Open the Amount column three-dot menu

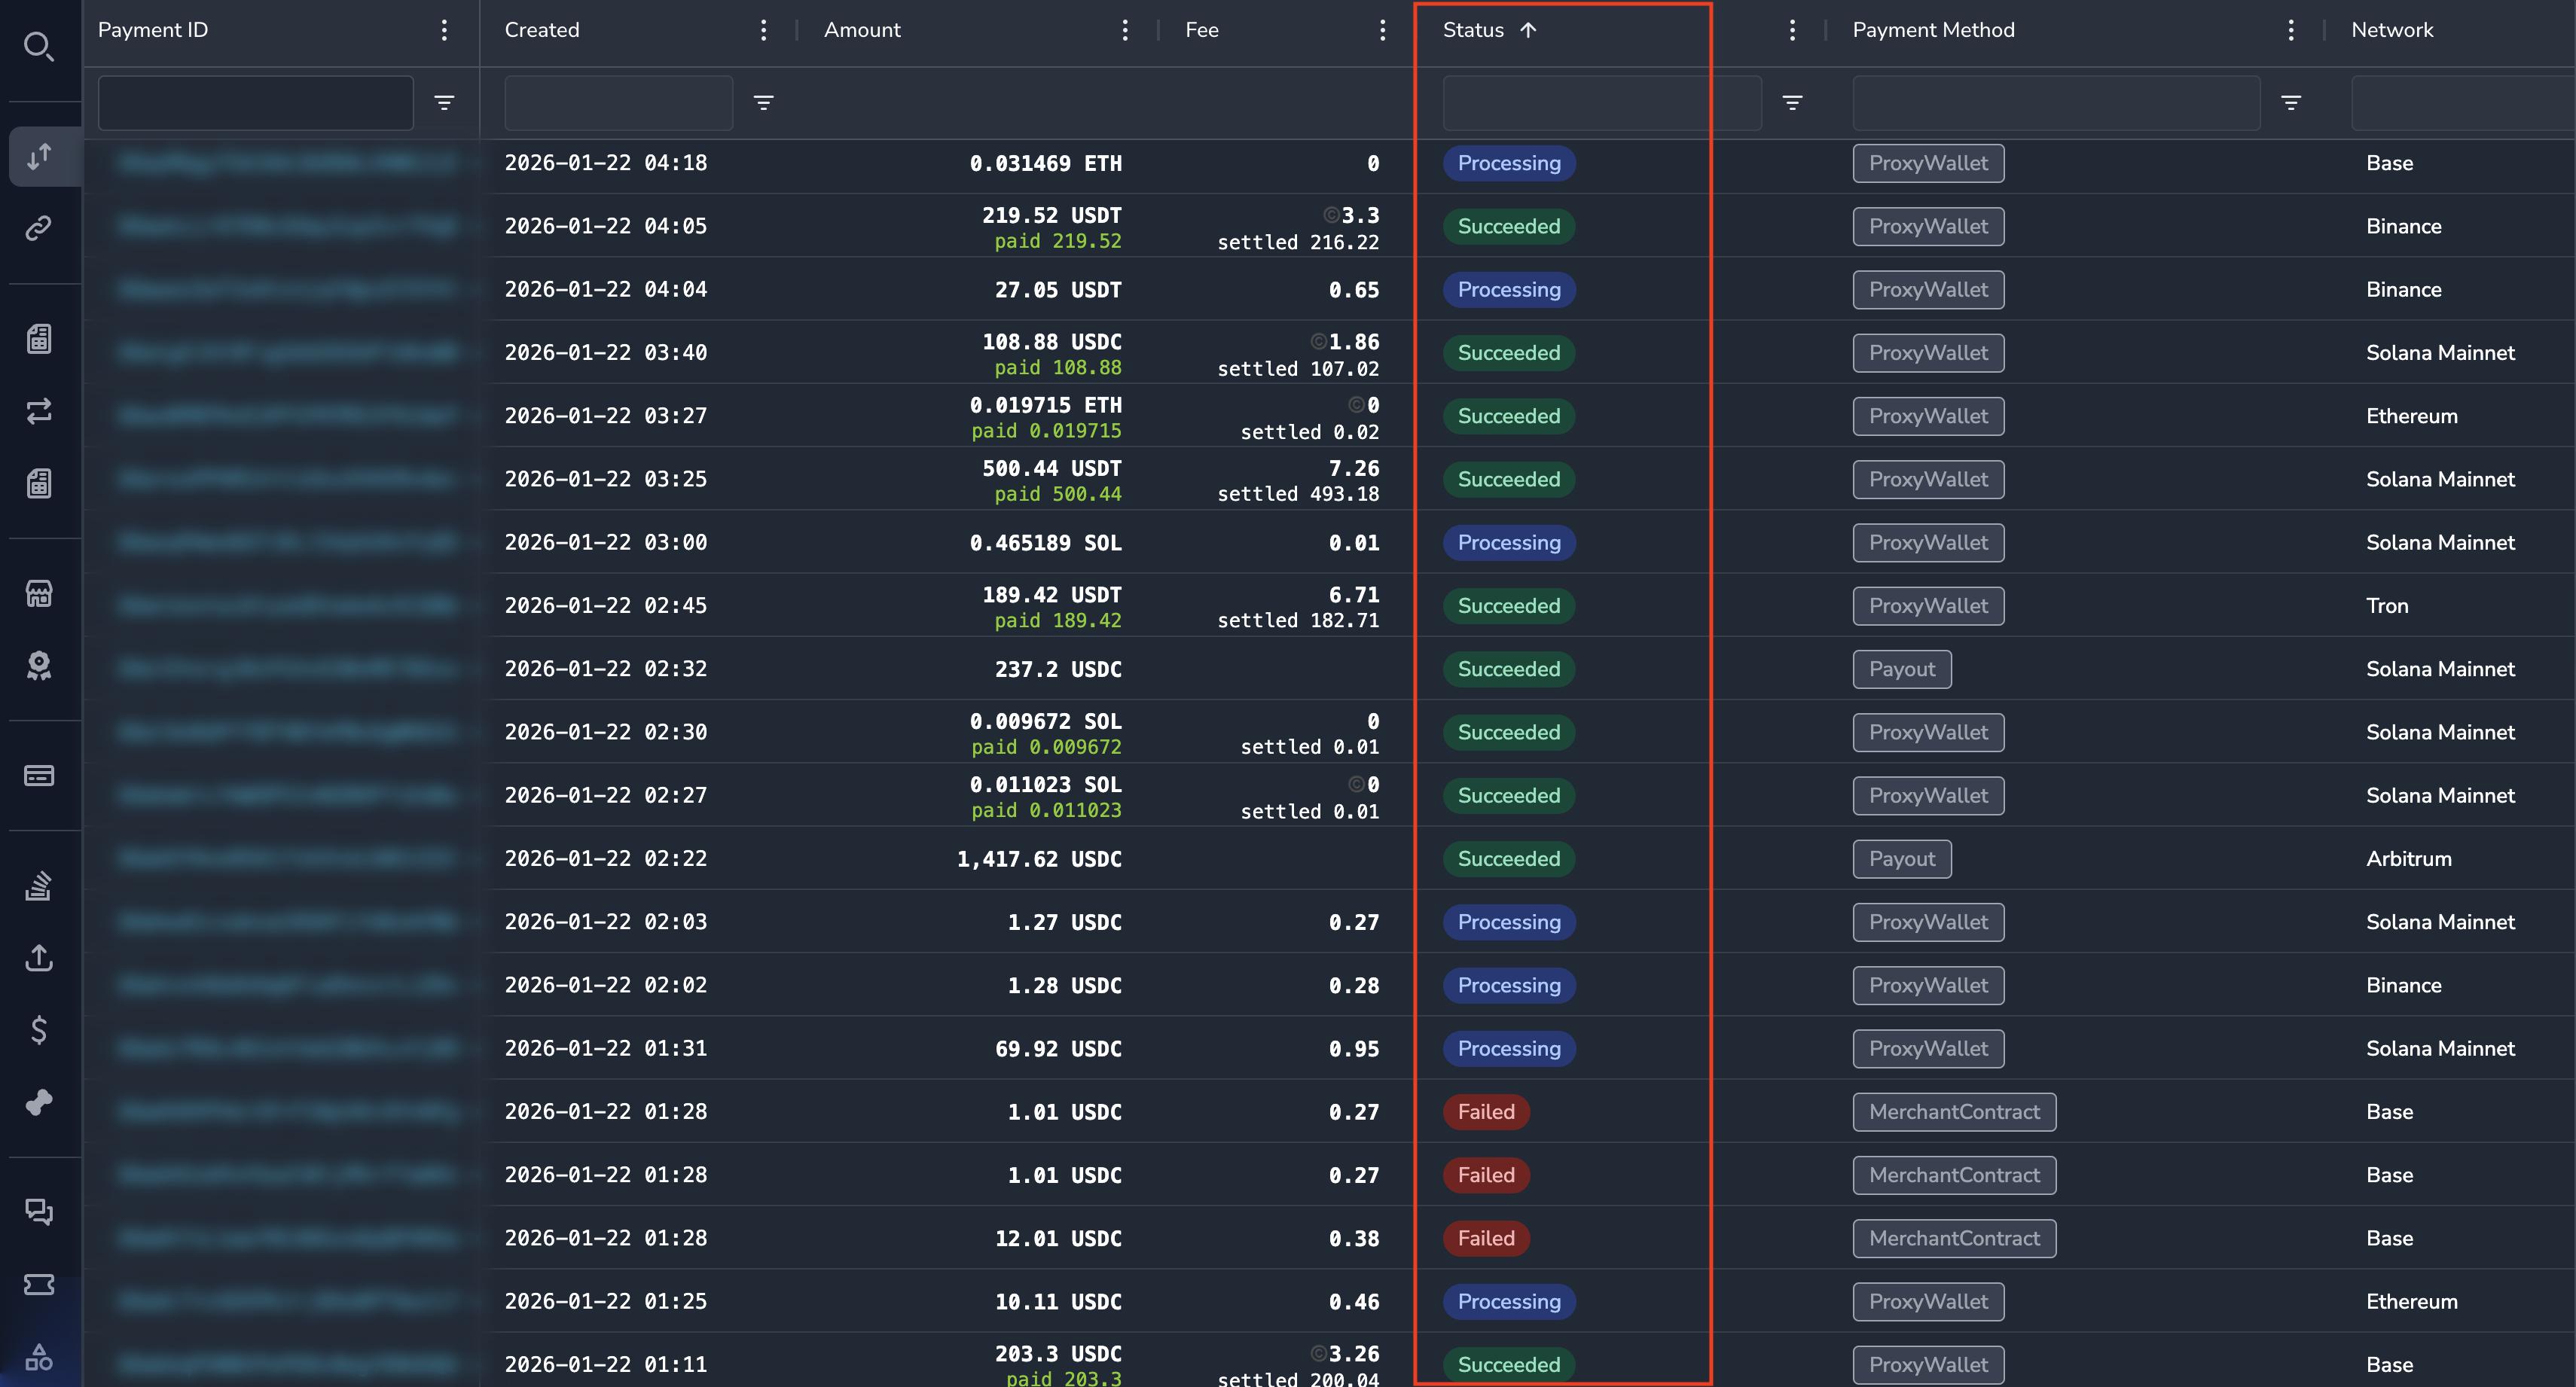click(x=1125, y=30)
